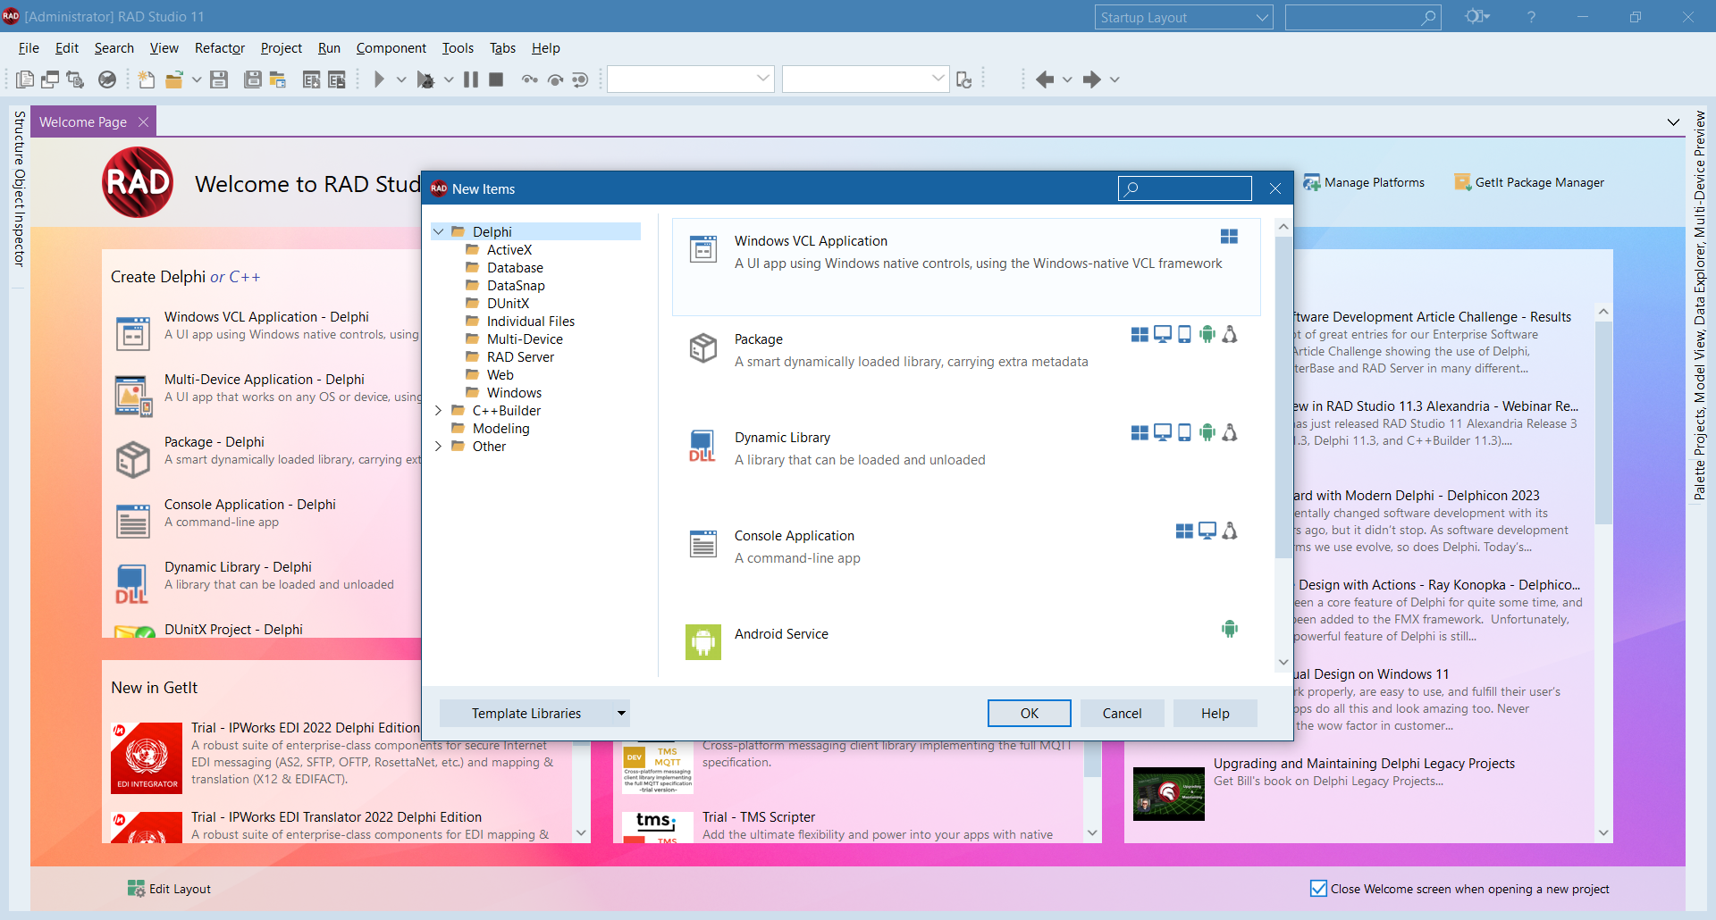Click the Open Project toolbar icon
1716x920 pixels.
278,79
